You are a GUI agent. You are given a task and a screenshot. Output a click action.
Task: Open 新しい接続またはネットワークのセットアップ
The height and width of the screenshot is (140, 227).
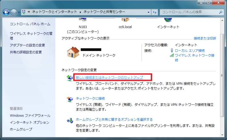(110, 77)
